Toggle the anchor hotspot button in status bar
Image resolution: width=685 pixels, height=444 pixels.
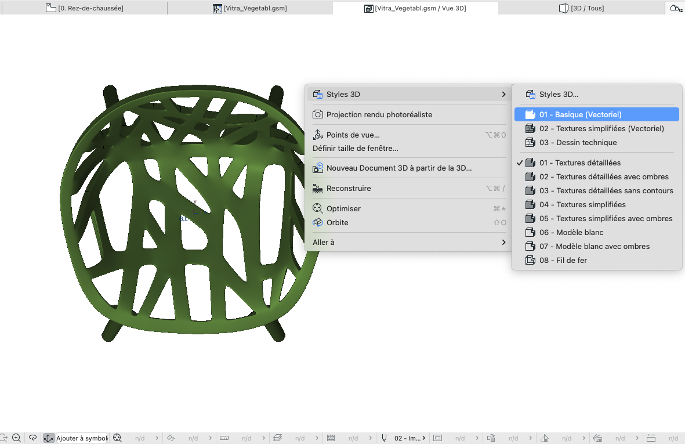(48, 438)
